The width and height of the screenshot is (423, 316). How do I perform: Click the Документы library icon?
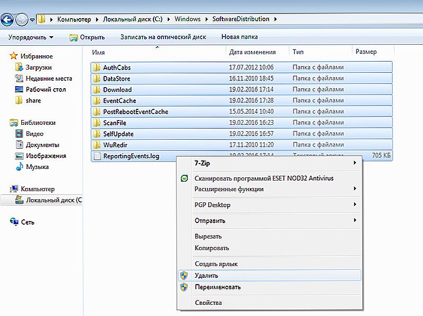point(19,144)
